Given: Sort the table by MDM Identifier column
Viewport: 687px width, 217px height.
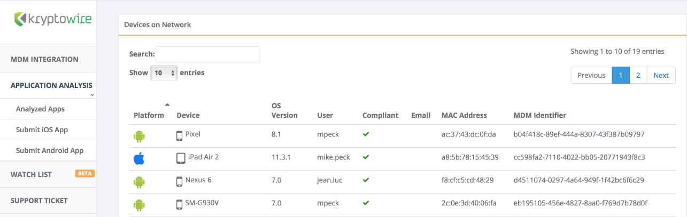Looking at the screenshot, I should 540,115.
